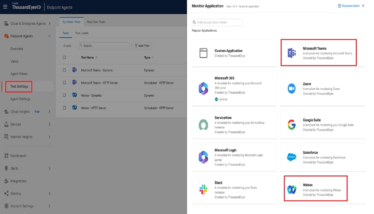Click the Google Suite G logo

coord(292,125)
